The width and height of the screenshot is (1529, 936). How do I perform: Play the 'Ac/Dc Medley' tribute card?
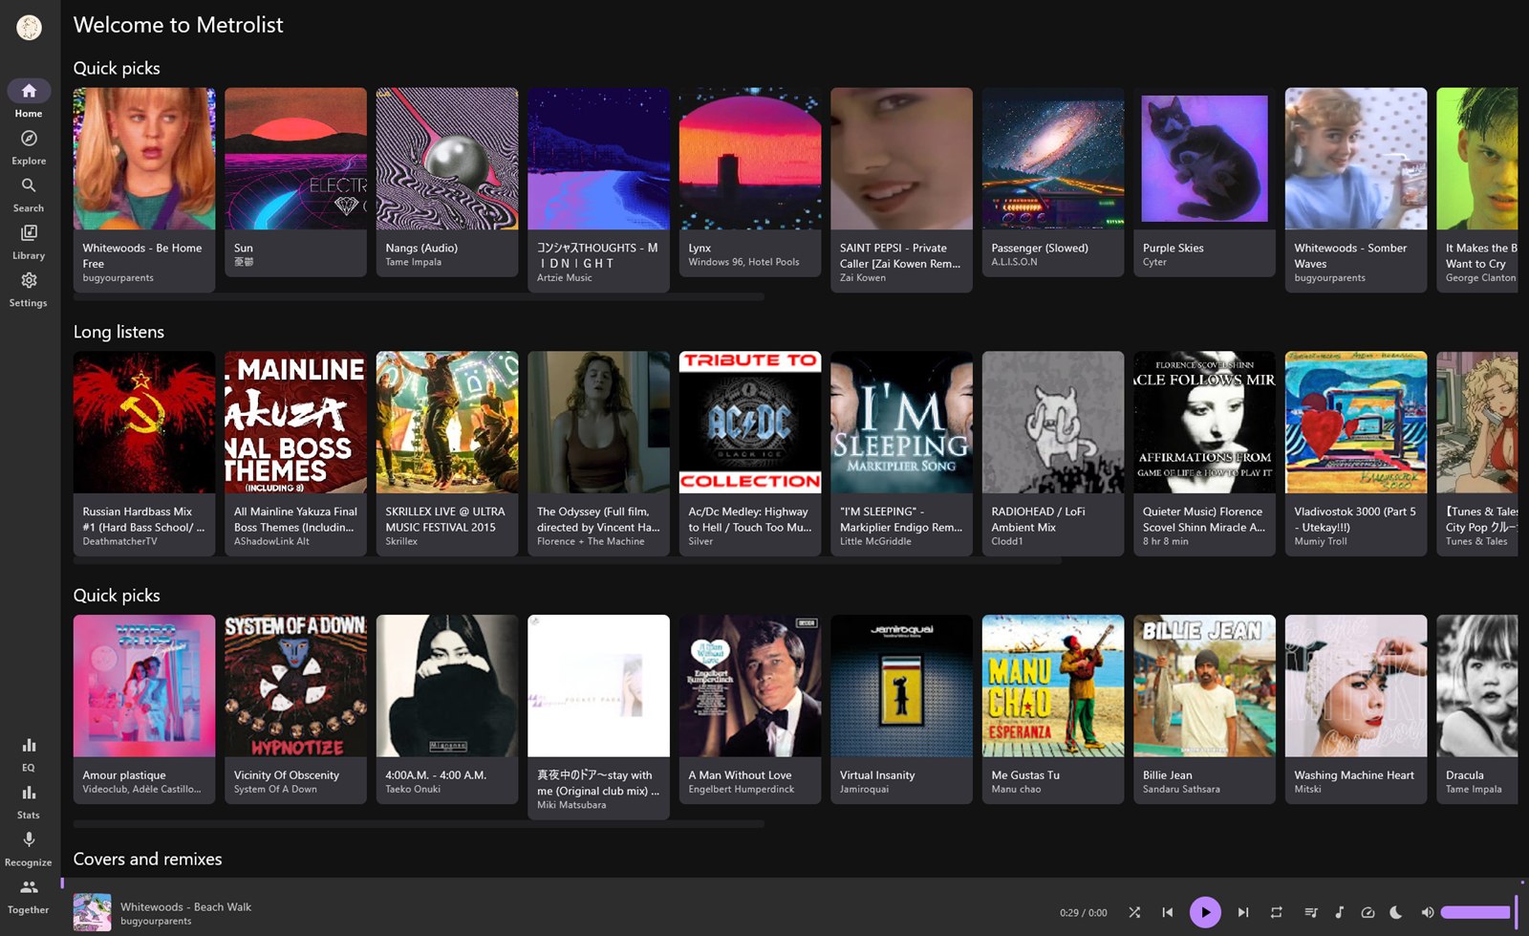click(750, 453)
